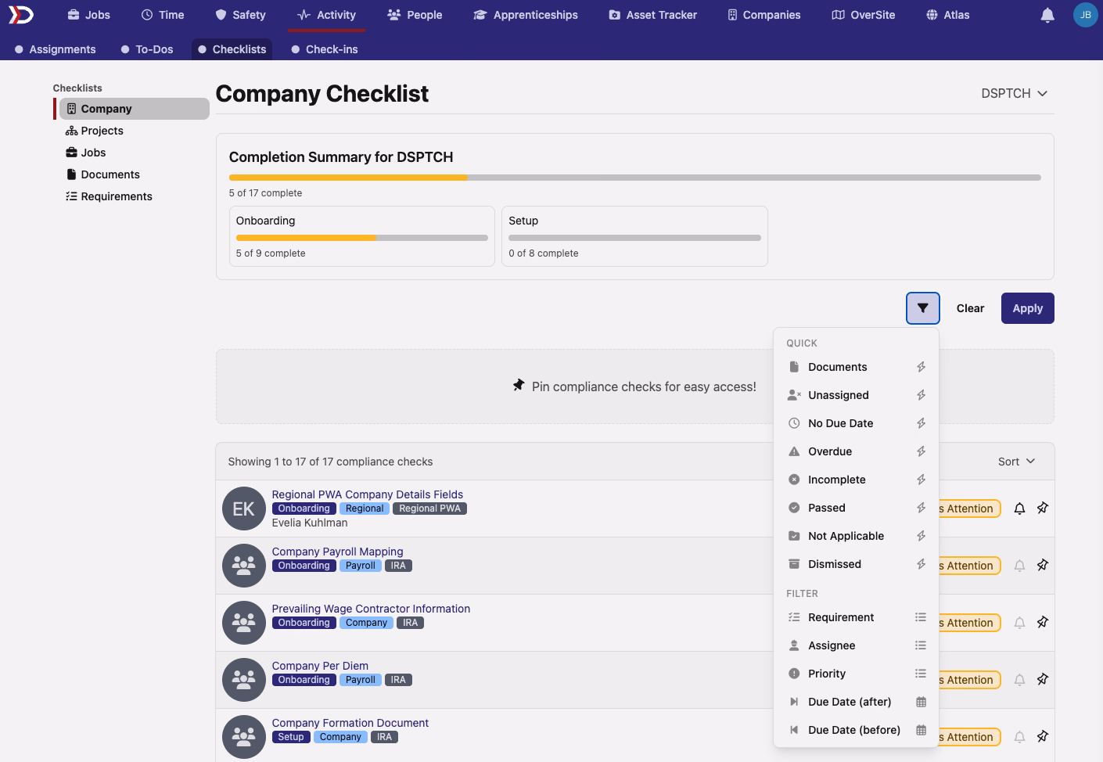Select Incomplete quick filter
The width and height of the screenshot is (1103, 762).
point(857,480)
